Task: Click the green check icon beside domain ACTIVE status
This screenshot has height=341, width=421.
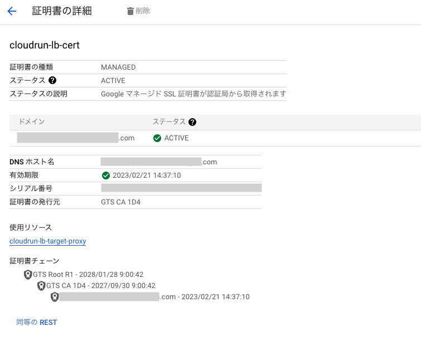Action: tap(157, 138)
